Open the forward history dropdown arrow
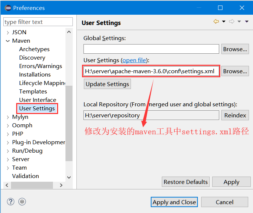The width and height of the screenshot is (253, 213). (x=239, y=21)
